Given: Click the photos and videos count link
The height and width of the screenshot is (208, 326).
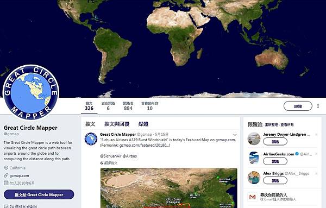Looking at the screenshot, I should [23, 206].
